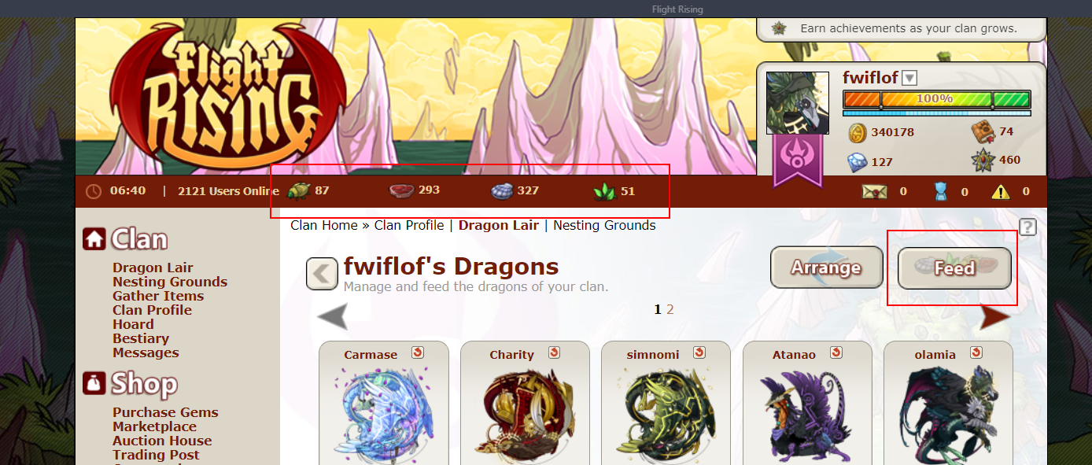Screen dimensions: 1092x465
Task: Click the energy progress bar at 100%
Action: (936, 100)
